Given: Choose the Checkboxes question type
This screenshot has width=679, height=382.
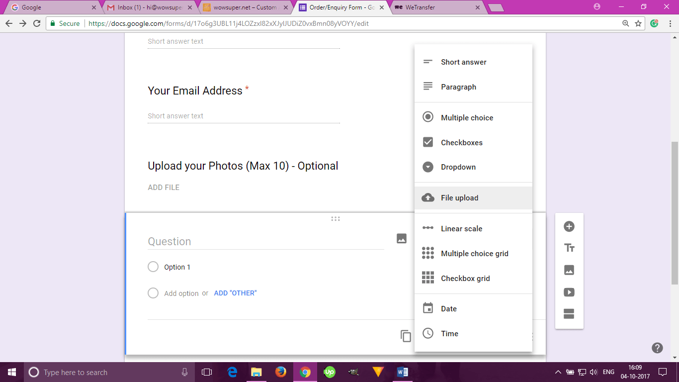Looking at the screenshot, I should 461,142.
